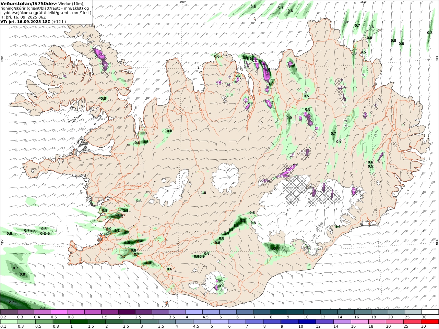Click the '2.7' precipitation value offshore southwest

(x=11, y=302)
